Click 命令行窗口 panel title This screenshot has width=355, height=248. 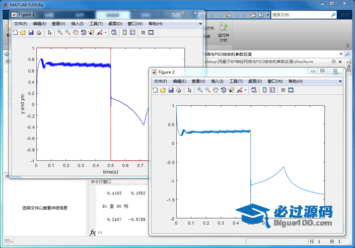101,182
